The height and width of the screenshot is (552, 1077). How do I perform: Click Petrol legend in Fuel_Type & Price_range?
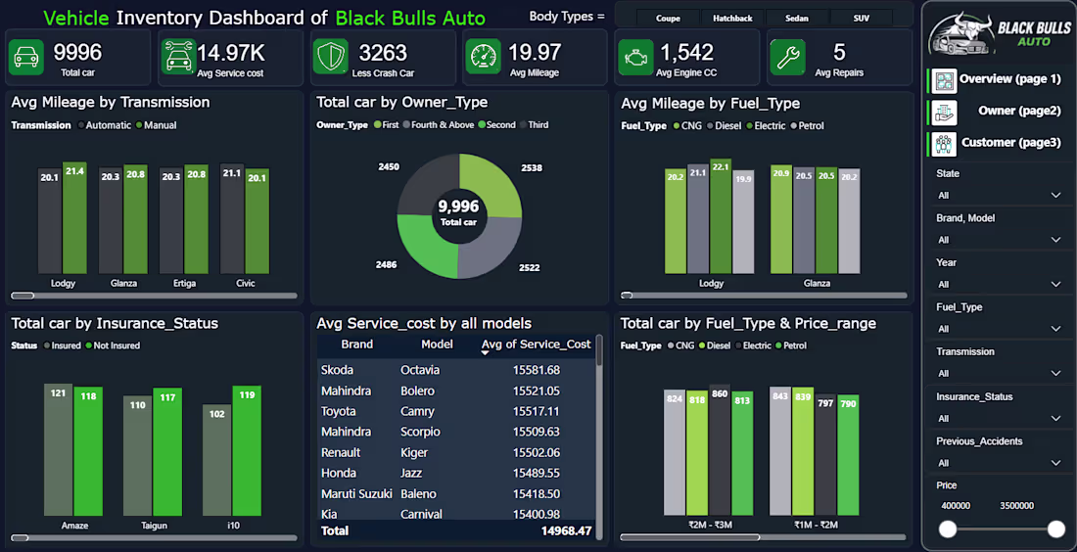pos(790,346)
